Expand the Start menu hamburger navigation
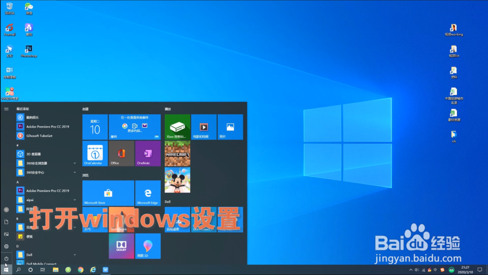The image size is (488, 275). (x=6, y=109)
